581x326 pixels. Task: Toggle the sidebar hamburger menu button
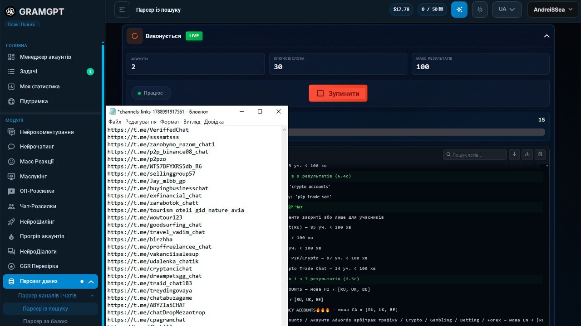click(x=122, y=10)
